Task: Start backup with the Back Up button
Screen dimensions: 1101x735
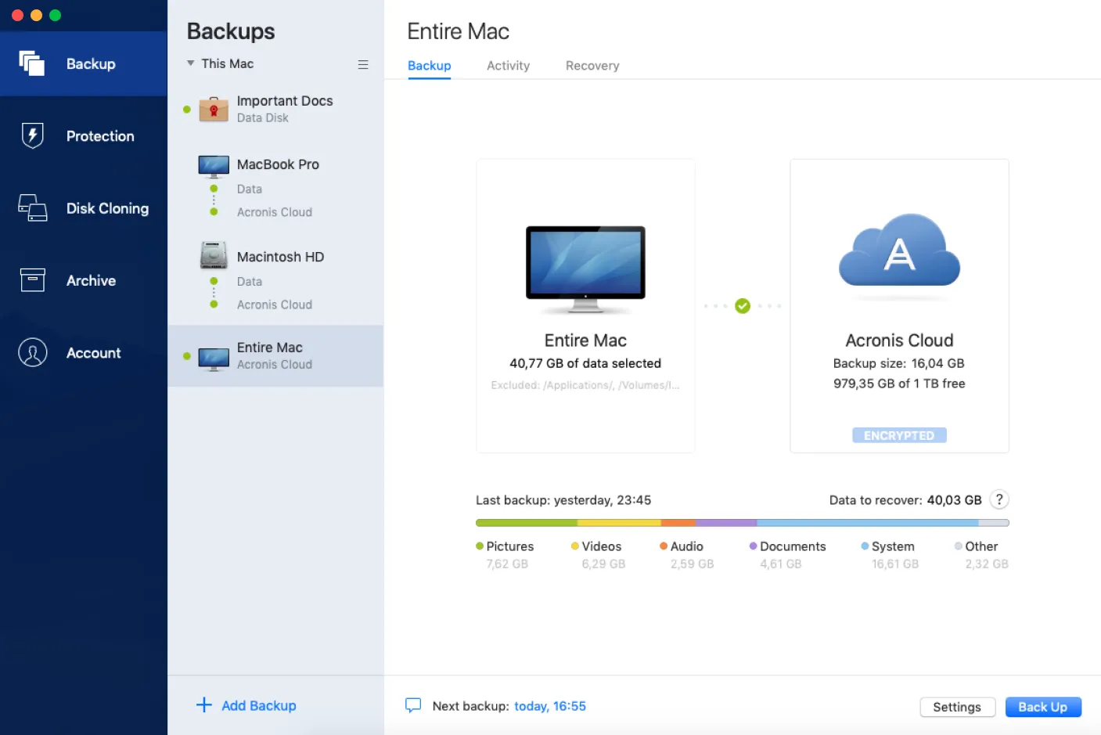Action: (x=1043, y=706)
